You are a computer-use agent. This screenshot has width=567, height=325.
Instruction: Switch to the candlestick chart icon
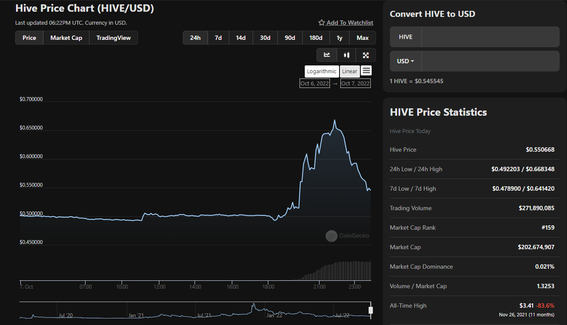(x=346, y=55)
